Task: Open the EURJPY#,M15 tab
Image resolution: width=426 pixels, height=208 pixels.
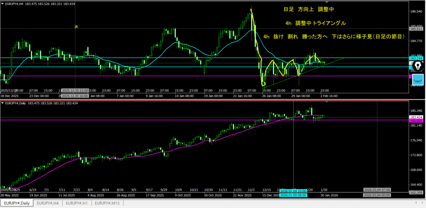Action: click(108, 203)
